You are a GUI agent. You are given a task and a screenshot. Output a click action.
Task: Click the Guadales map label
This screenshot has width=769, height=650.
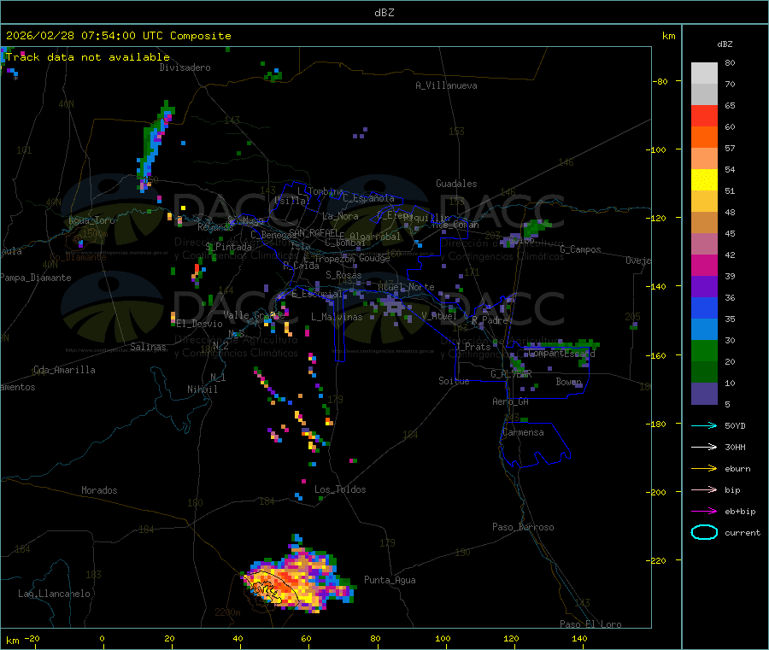coord(456,184)
